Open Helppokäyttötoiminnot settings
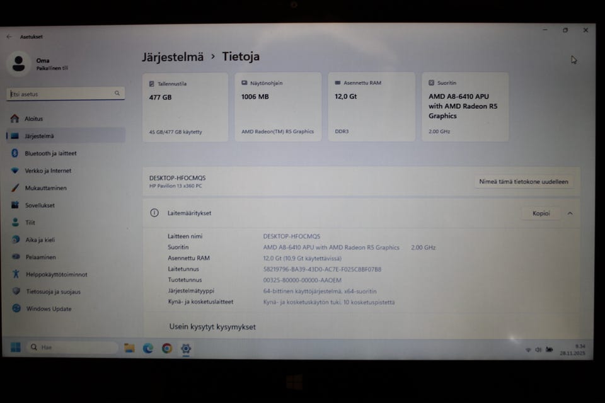This screenshot has height=403, width=605. point(66,274)
